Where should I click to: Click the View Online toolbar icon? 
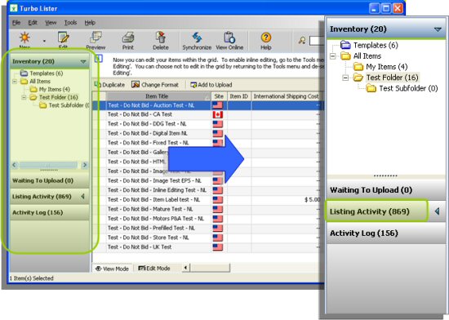pyautogui.click(x=229, y=38)
